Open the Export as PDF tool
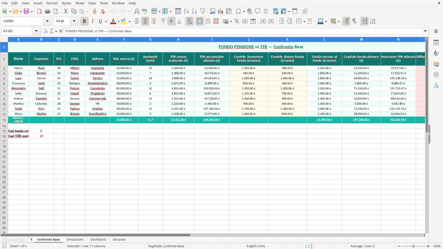443x249 pixels. (x=40, y=11)
